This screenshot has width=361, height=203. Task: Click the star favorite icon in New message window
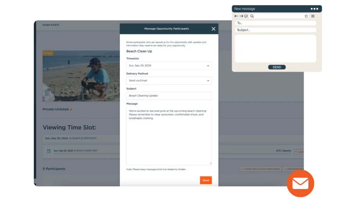click(x=306, y=16)
